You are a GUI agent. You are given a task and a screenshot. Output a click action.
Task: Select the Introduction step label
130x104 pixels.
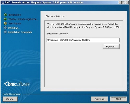coord(14,15)
